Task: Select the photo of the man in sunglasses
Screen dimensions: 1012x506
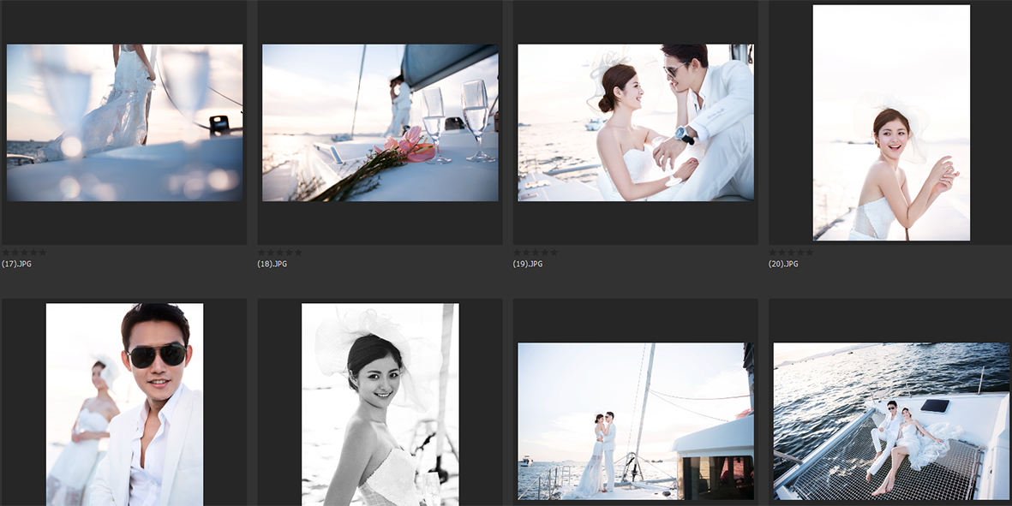Action: pos(124,404)
